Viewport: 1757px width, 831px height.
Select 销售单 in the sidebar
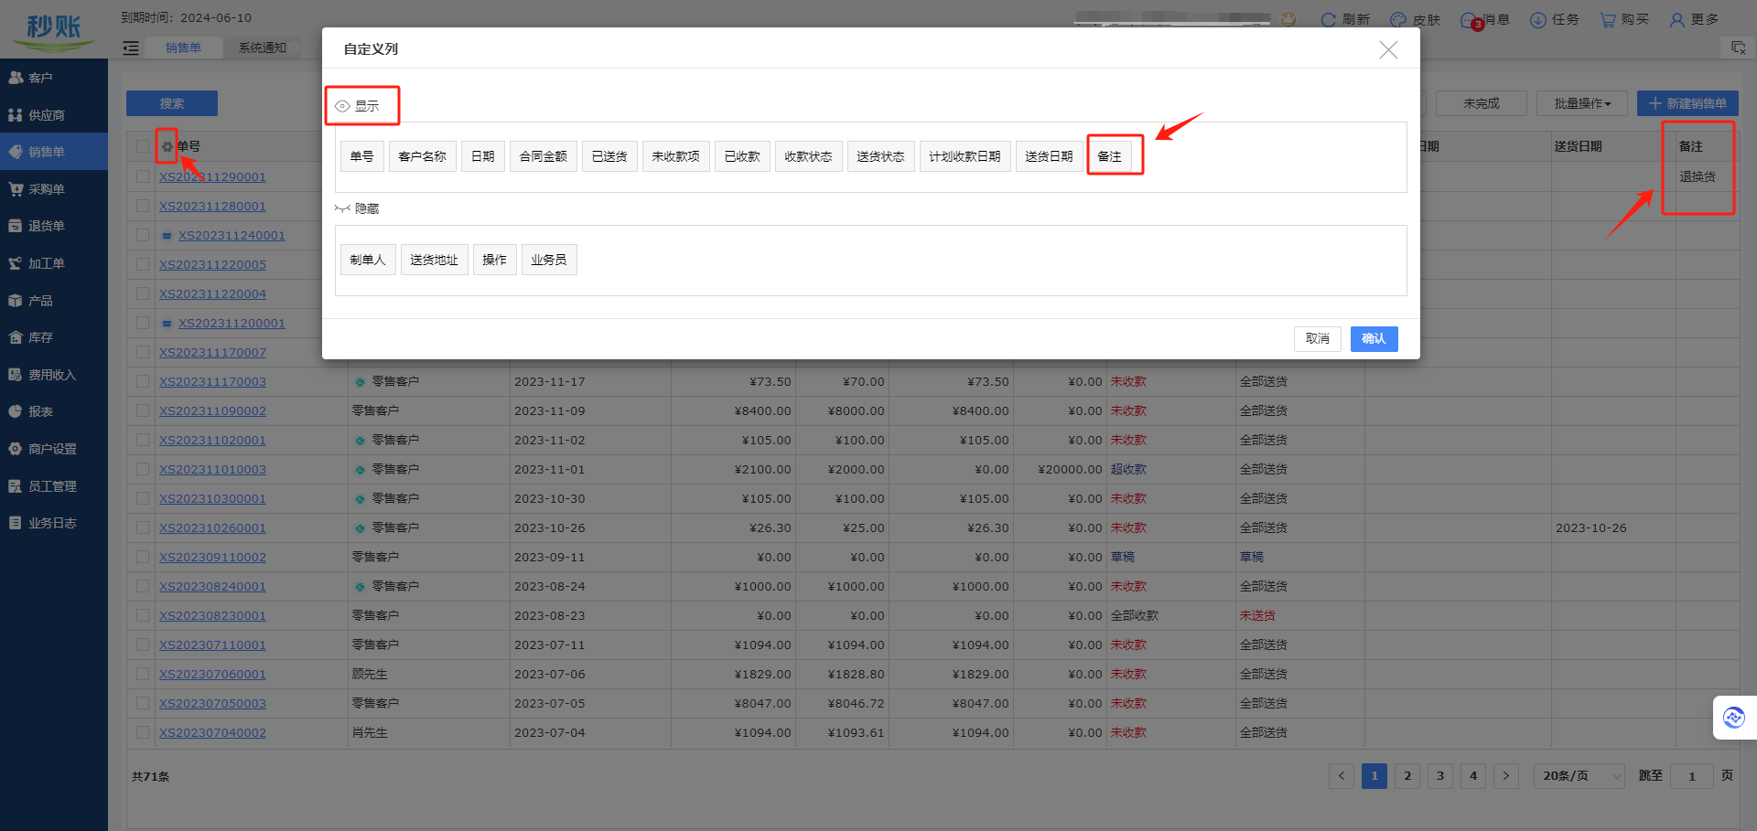click(53, 152)
